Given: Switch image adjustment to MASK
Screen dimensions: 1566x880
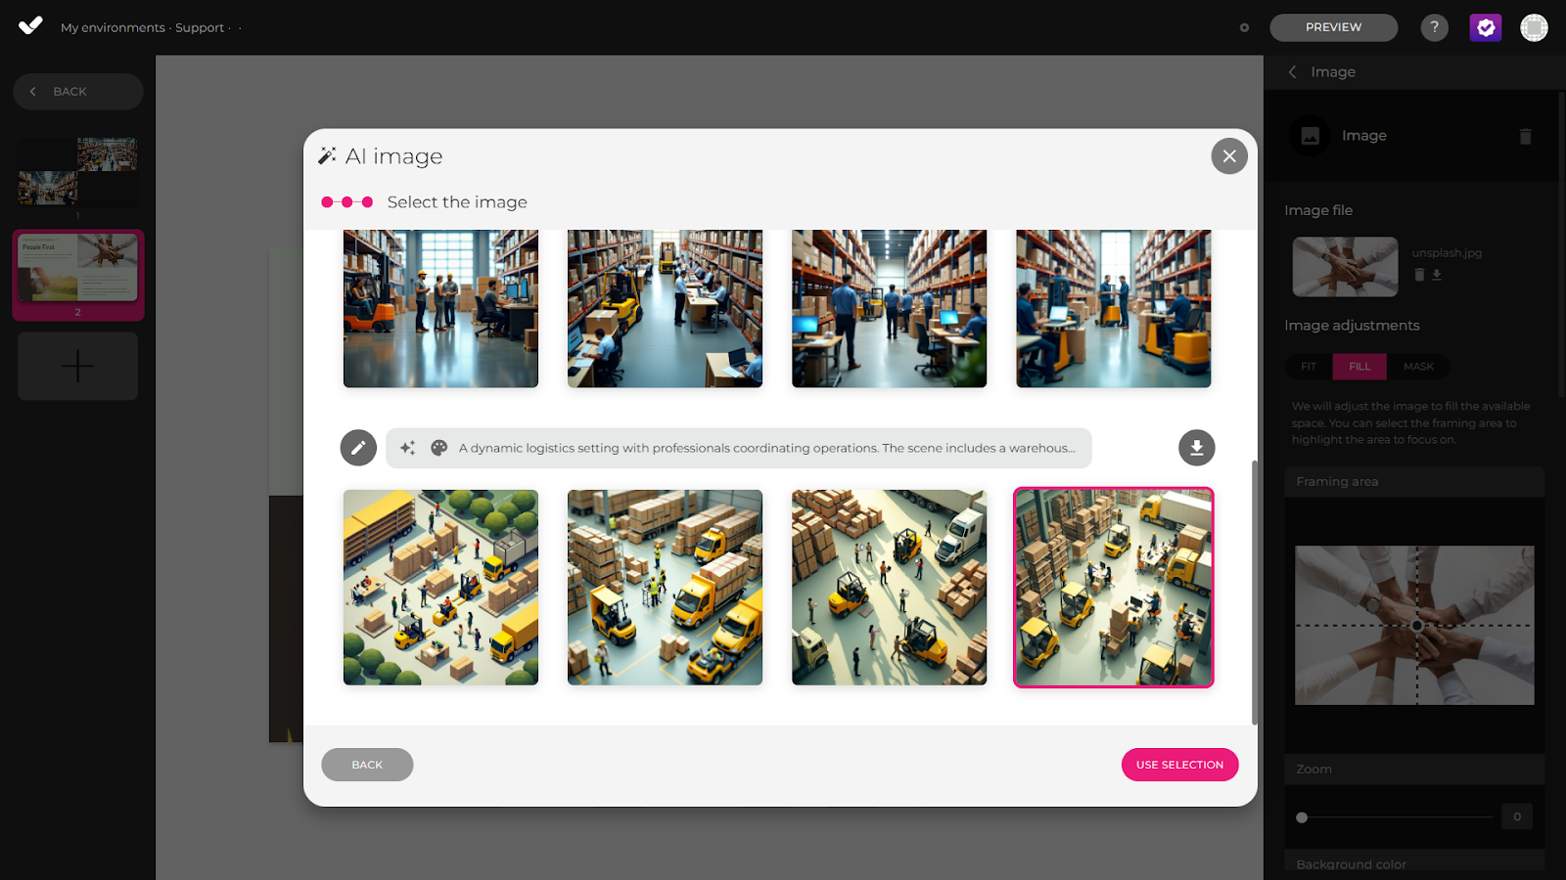Looking at the screenshot, I should coord(1418,367).
